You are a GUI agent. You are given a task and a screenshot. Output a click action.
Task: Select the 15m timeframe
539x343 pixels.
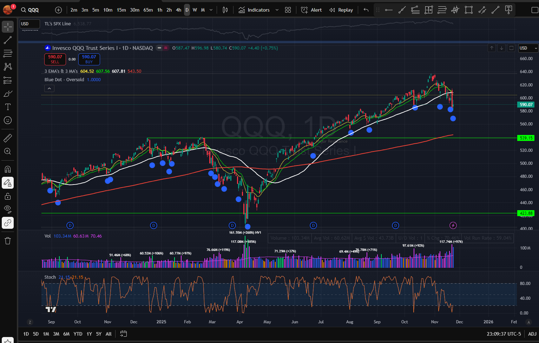[x=121, y=10]
